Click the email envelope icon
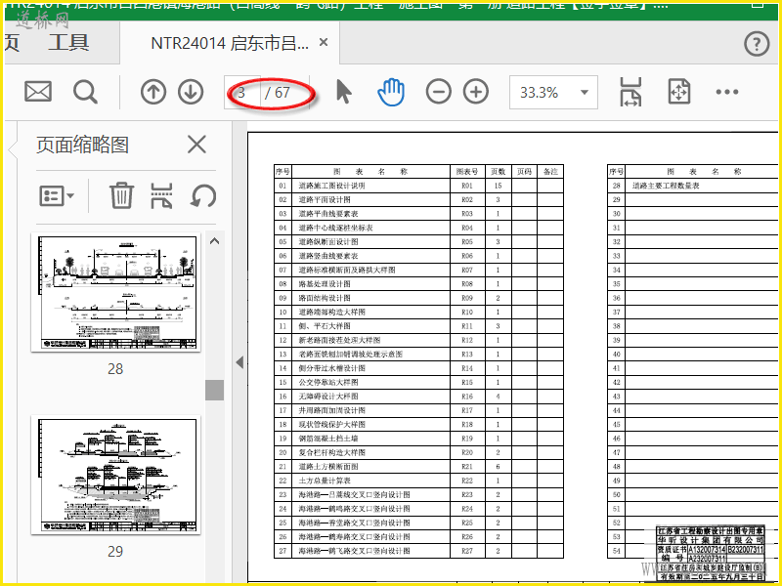The width and height of the screenshot is (782, 586). pyautogui.click(x=38, y=92)
